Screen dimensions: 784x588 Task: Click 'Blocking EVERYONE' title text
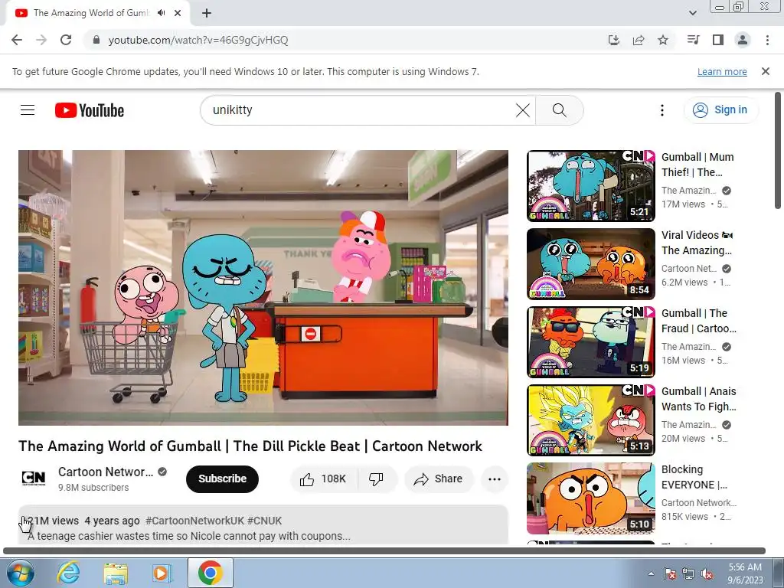[x=694, y=476]
